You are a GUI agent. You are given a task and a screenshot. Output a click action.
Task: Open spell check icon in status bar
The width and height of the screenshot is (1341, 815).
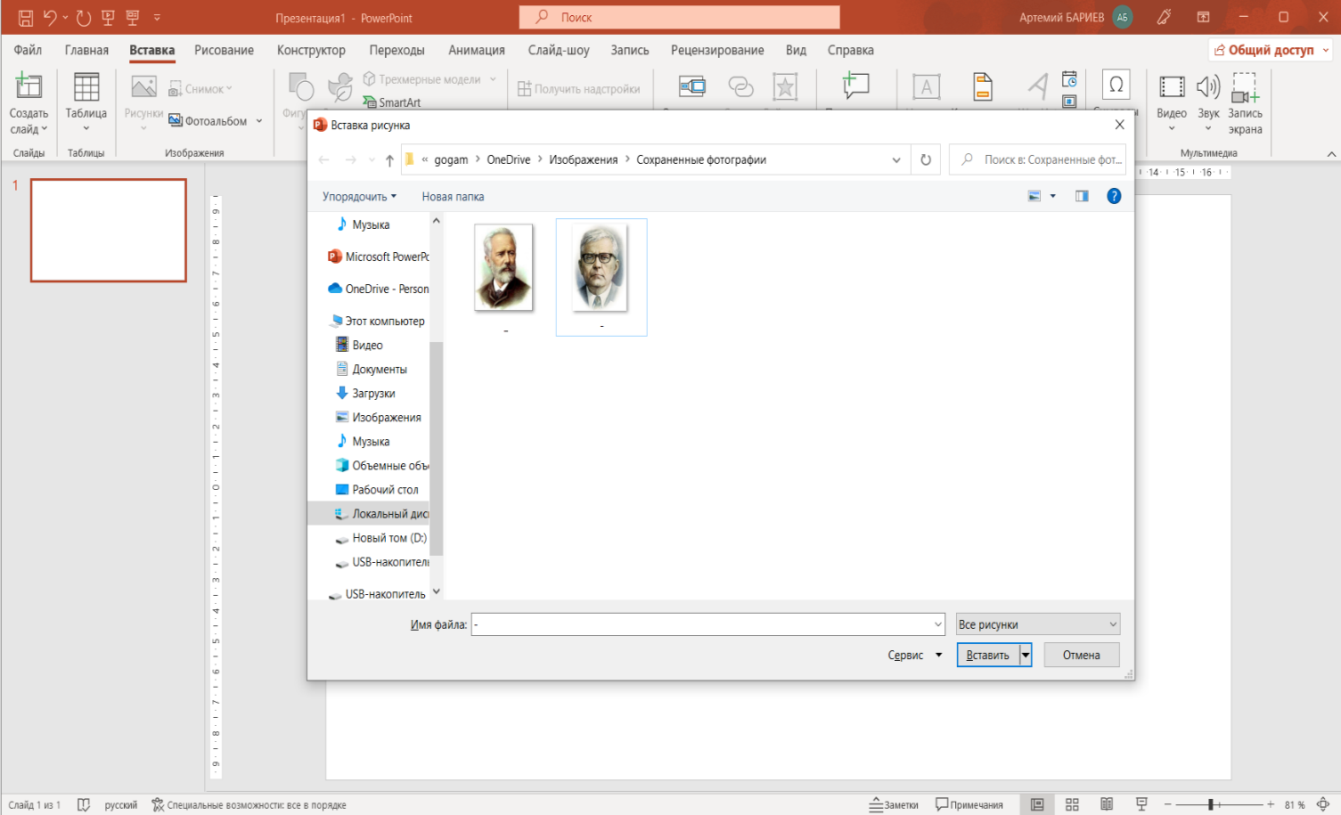click(x=84, y=804)
